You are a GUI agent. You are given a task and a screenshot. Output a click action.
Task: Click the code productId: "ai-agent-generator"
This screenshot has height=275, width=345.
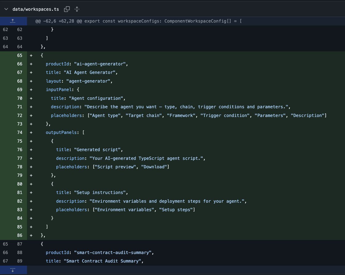tap(87, 64)
